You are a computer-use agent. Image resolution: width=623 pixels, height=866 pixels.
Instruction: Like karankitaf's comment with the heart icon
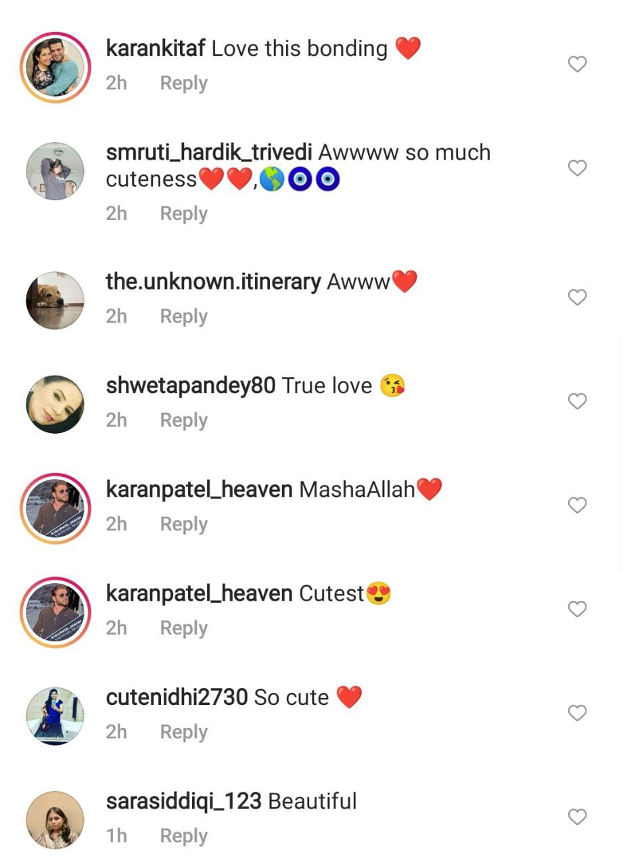tap(577, 64)
